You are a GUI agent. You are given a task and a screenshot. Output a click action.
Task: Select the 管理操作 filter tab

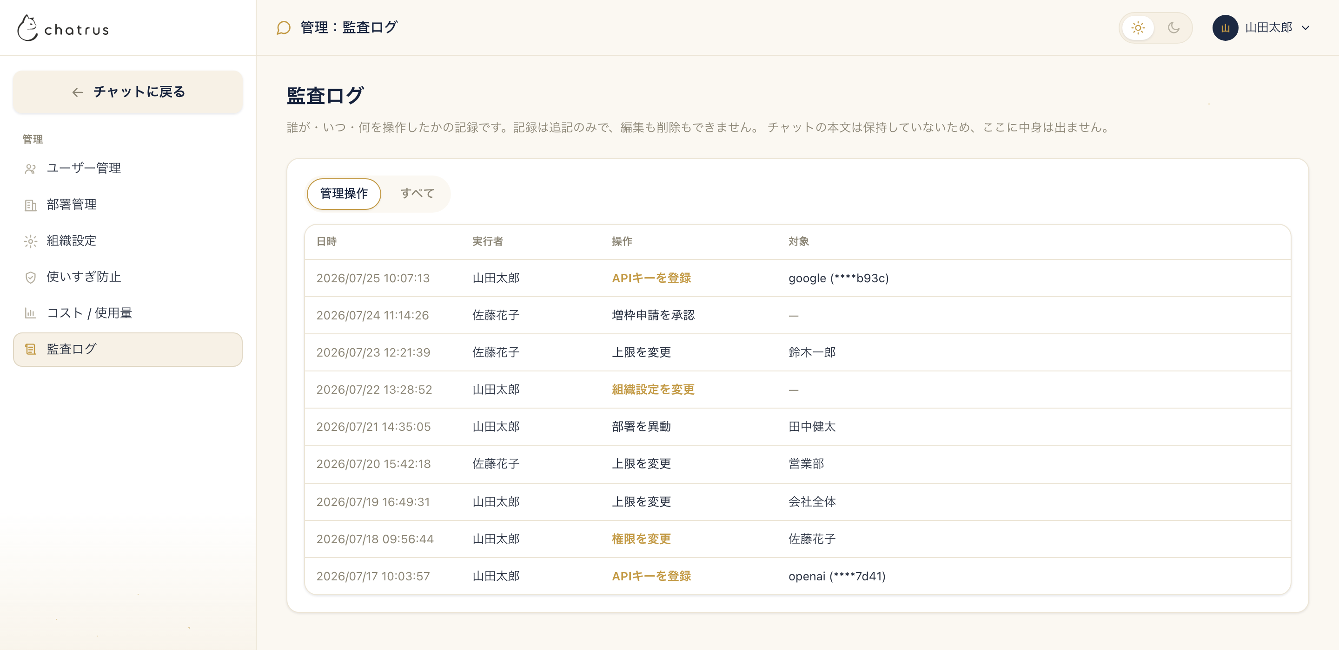(344, 194)
